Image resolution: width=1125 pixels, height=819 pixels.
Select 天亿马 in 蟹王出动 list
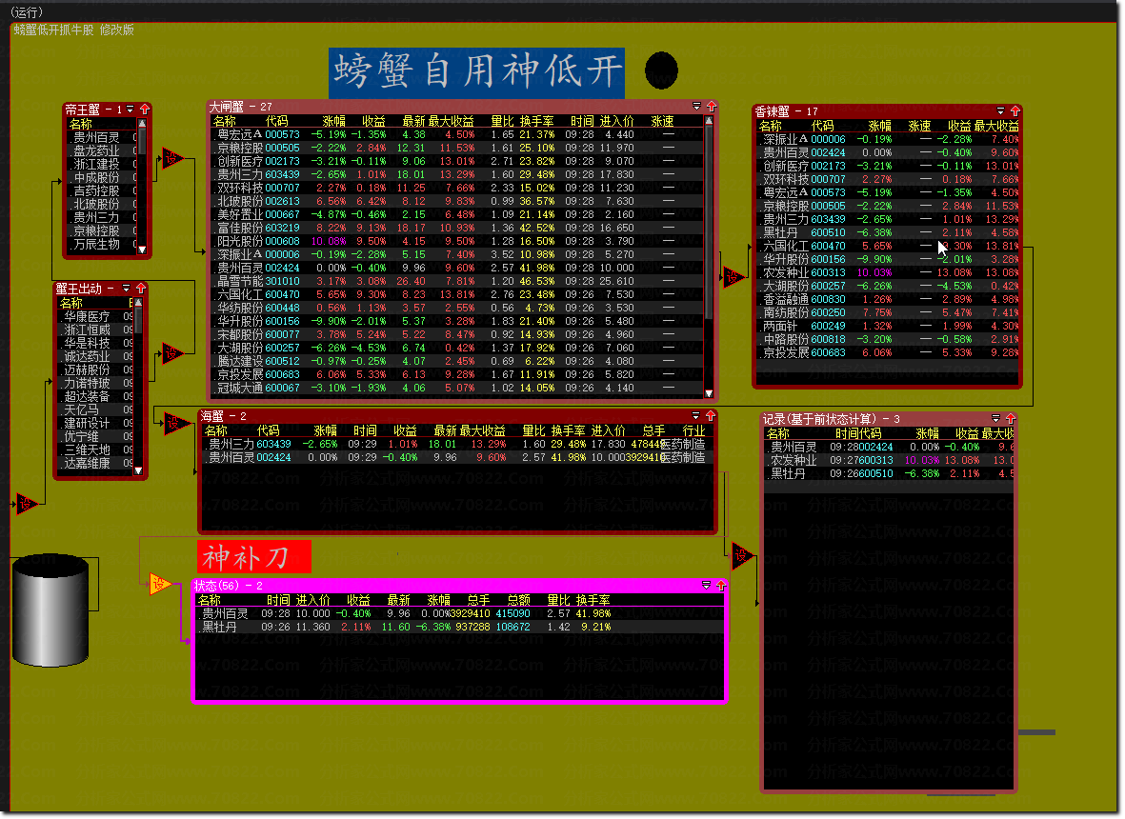(x=95, y=409)
